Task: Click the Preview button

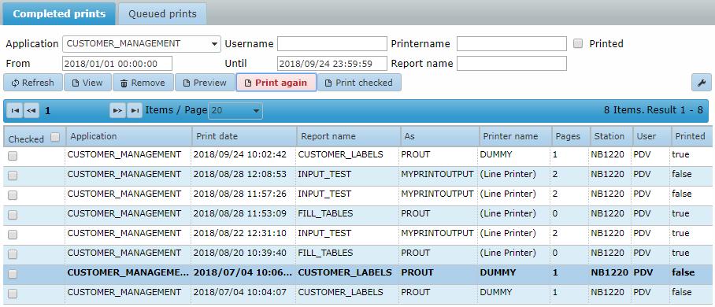Action: [x=206, y=83]
